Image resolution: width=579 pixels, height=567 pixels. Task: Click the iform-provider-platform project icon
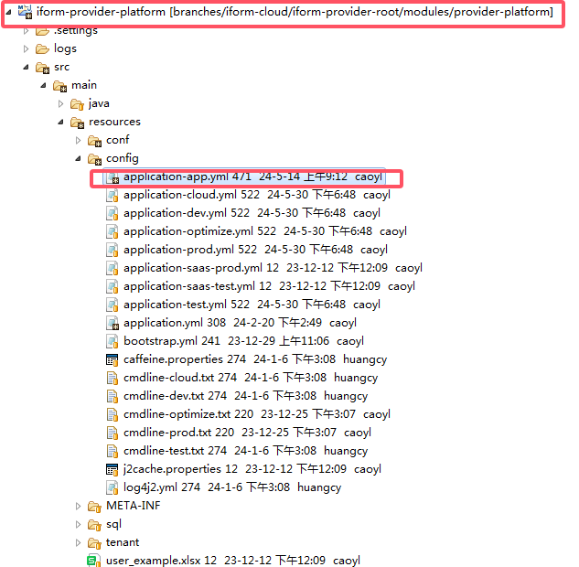[x=24, y=11]
